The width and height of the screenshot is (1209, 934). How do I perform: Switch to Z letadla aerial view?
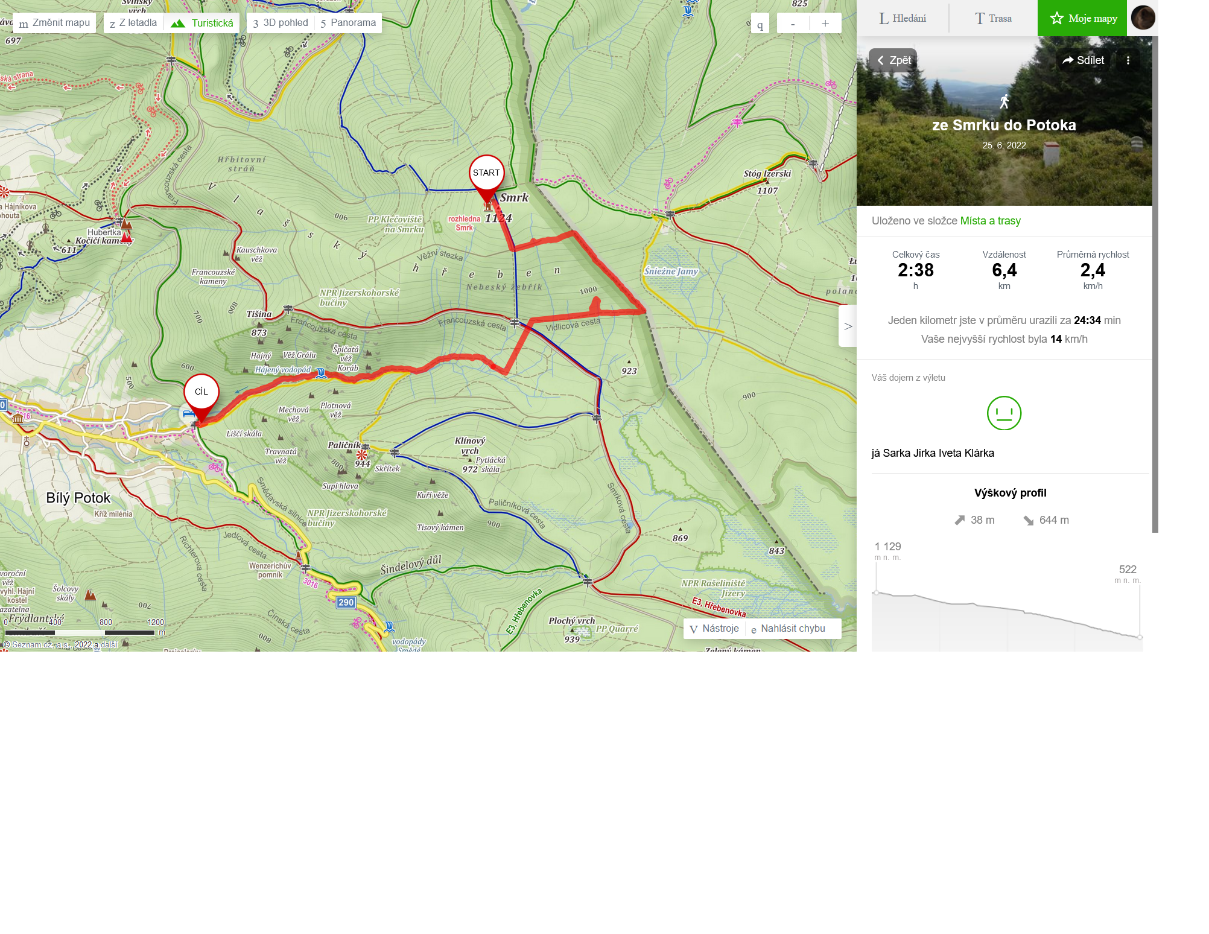pos(133,23)
